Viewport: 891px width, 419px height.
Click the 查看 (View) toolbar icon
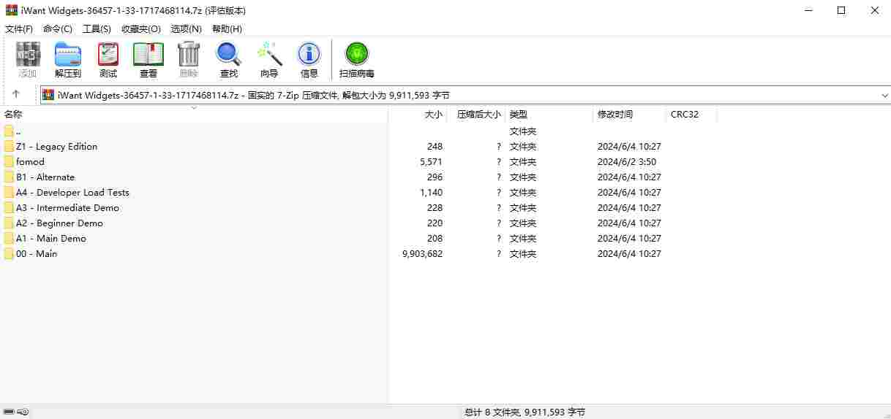pos(148,55)
